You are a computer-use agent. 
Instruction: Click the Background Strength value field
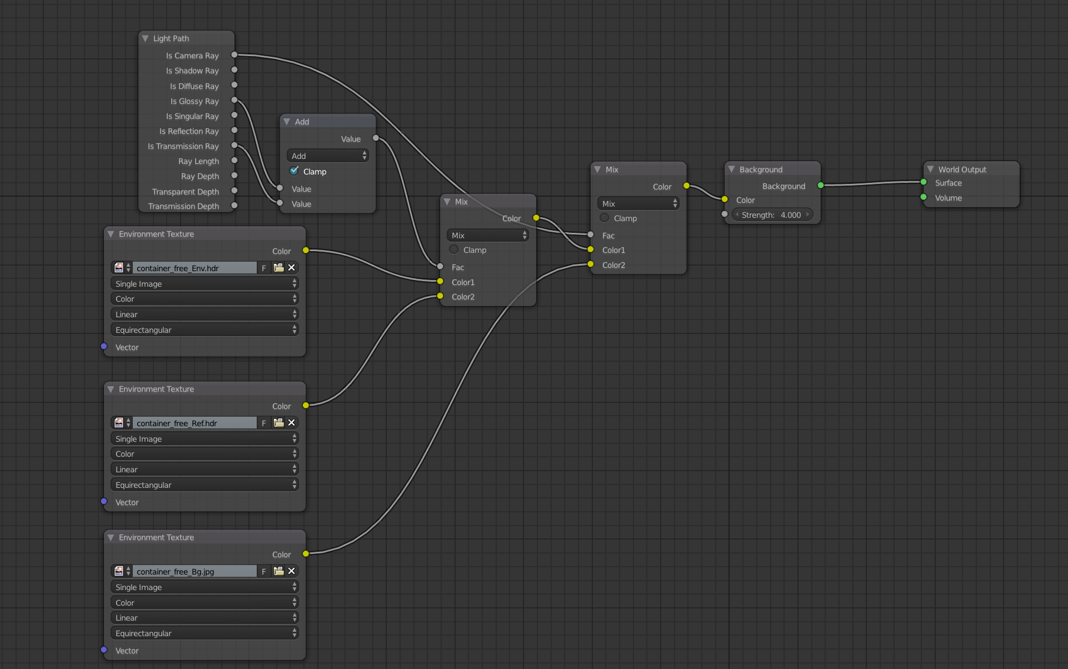[x=772, y=215]
